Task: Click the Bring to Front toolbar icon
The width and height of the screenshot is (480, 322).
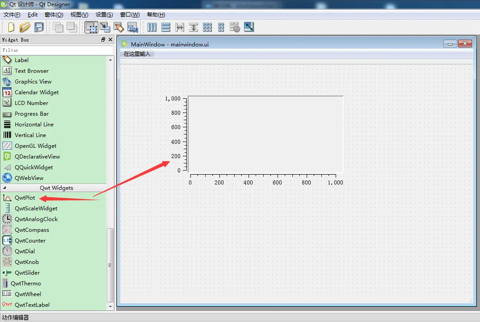Action: pyautogui.click(x=72, y=27)
